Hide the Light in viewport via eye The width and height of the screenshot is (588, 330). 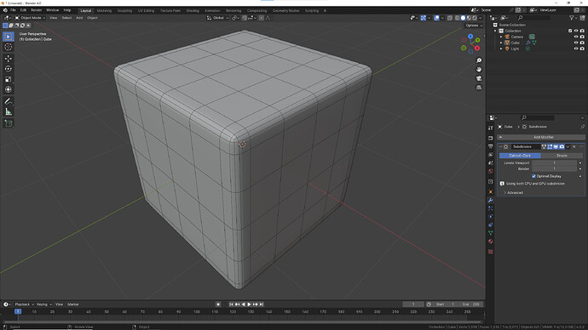click(x=576, y=48)
